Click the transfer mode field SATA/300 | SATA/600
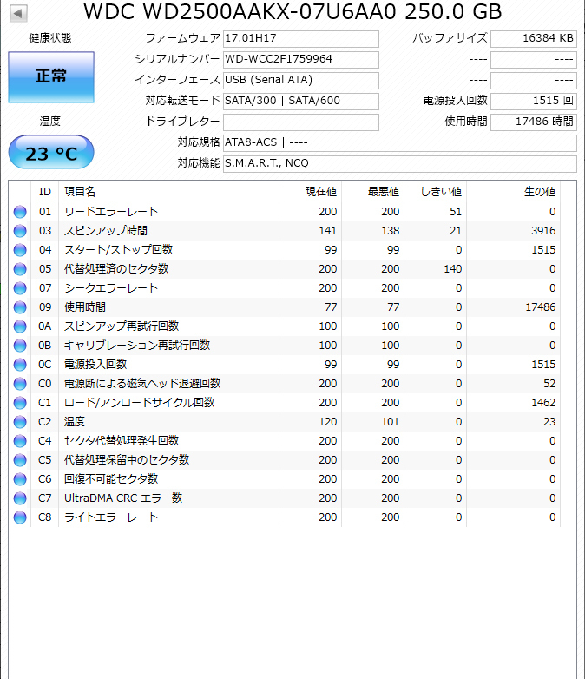 (301, 101)
